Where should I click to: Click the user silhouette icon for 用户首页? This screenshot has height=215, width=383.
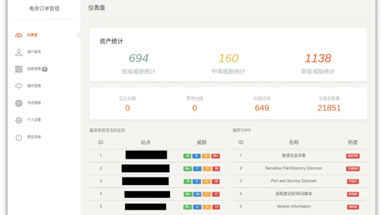[x=19, y=52]
